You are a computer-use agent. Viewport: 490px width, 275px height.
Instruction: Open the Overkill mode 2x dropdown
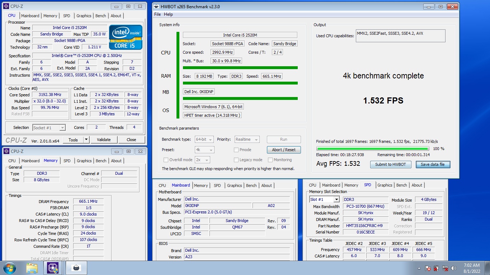[x=202, y=160]
